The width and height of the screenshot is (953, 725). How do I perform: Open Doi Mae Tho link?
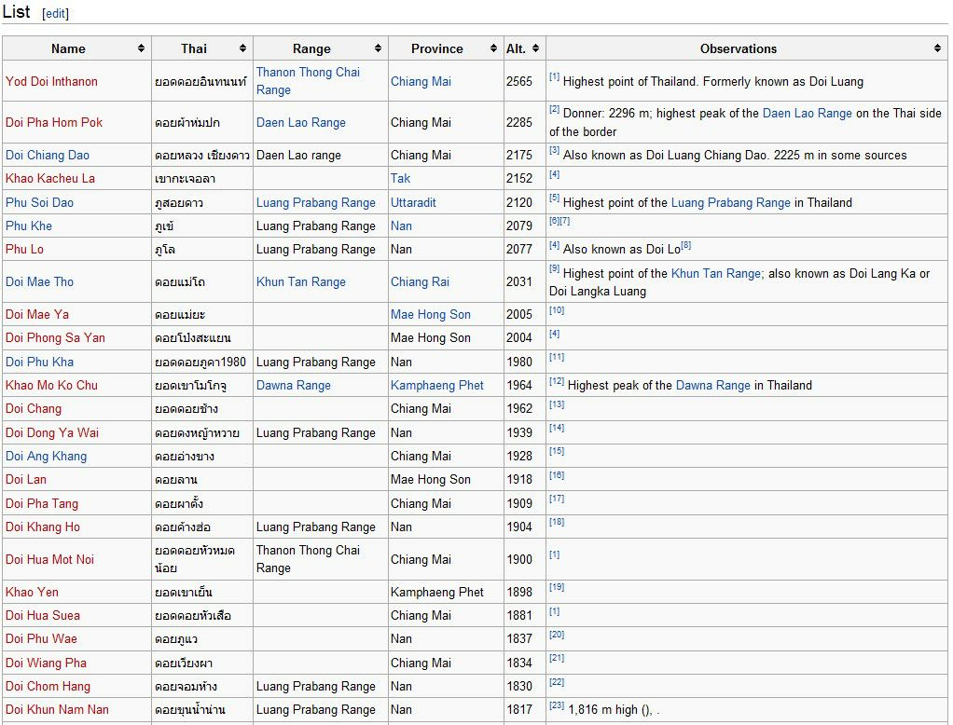(x=39, y=281)
